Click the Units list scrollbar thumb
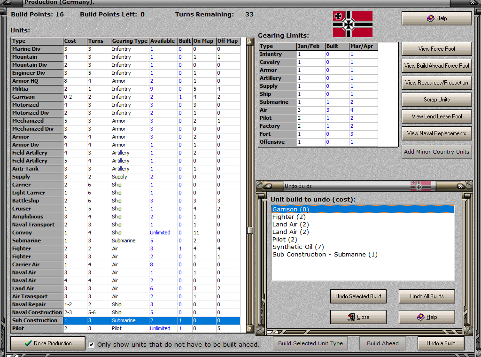481x357 pixels. 250,230
